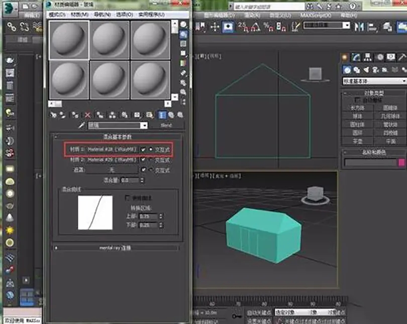This screenshot has width=407, height=324.
Task: Click the Unlink Selection broken chain icon
Action: [25, 27]
